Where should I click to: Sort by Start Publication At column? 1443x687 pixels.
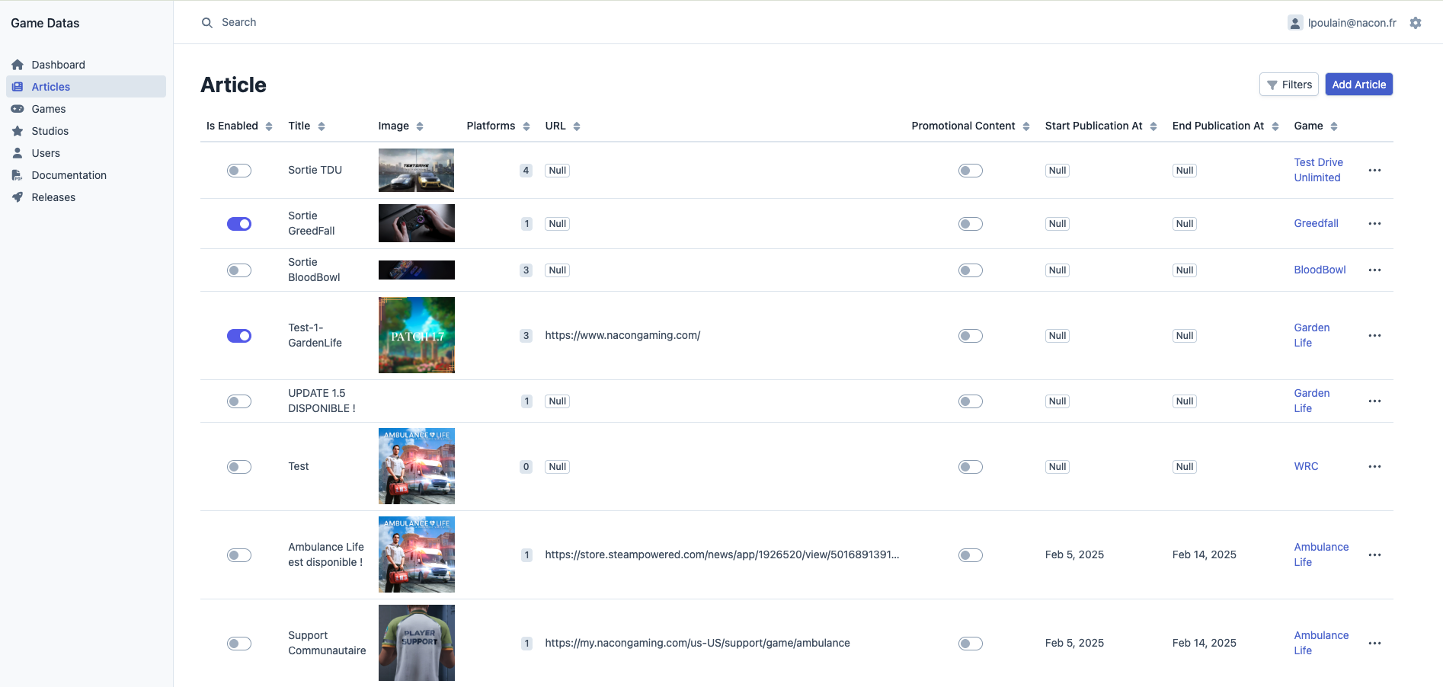(x=1153, y=126)
